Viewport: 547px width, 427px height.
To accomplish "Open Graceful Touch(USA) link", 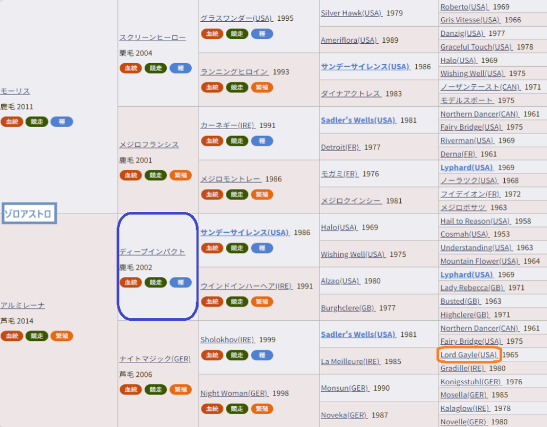I will point(476,47).
